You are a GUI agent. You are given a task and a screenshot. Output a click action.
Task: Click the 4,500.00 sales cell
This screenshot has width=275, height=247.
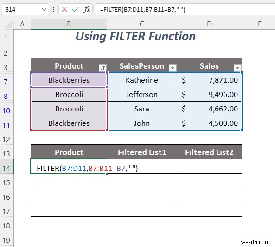coord(210,123)
